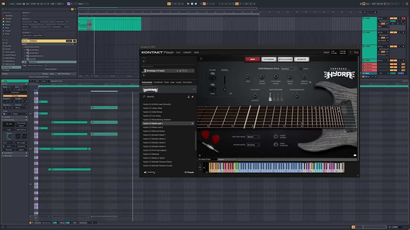Image resolution: width=410 pixels, height=230 pixels.
Task: Toggle Scale mode button in piano roll
Action: (44, 81)
